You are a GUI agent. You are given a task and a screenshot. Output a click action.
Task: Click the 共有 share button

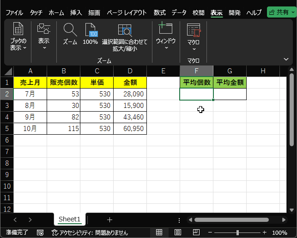[x=282, y=12]
